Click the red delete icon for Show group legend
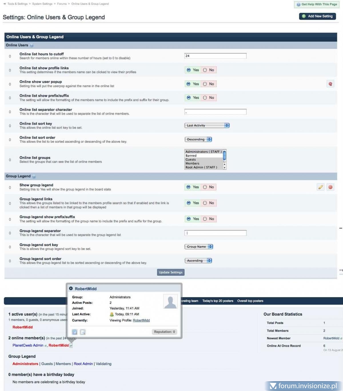Screen dimensions: 343x391 pyautogui.click(x=330, y=187)
